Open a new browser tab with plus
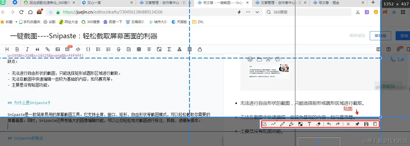The width and height of the screenshot is (410, 146). tap(373, 3)
